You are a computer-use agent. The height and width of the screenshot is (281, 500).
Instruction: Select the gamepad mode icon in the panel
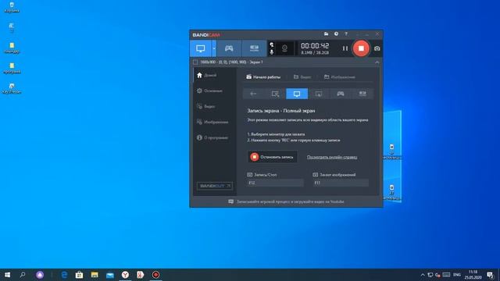point(341,94)
